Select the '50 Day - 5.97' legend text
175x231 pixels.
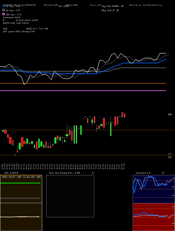click(13, 10)
